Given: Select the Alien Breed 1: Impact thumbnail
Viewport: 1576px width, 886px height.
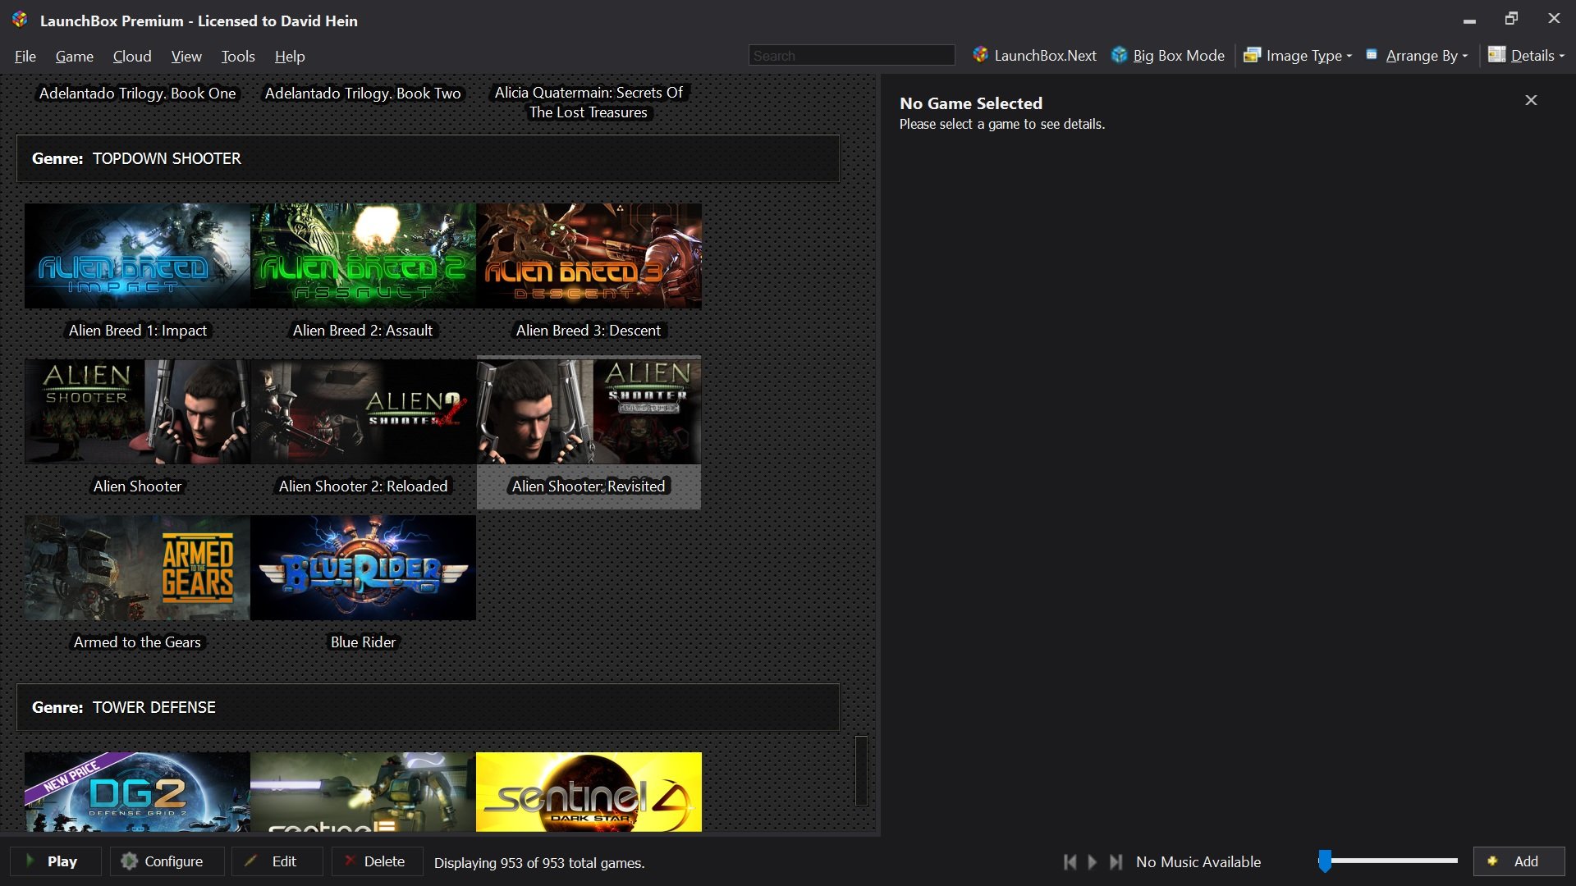Looking at the screenshot, I should (137, 256).
